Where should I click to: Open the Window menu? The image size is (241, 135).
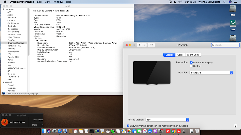click(x=58, y=2)
